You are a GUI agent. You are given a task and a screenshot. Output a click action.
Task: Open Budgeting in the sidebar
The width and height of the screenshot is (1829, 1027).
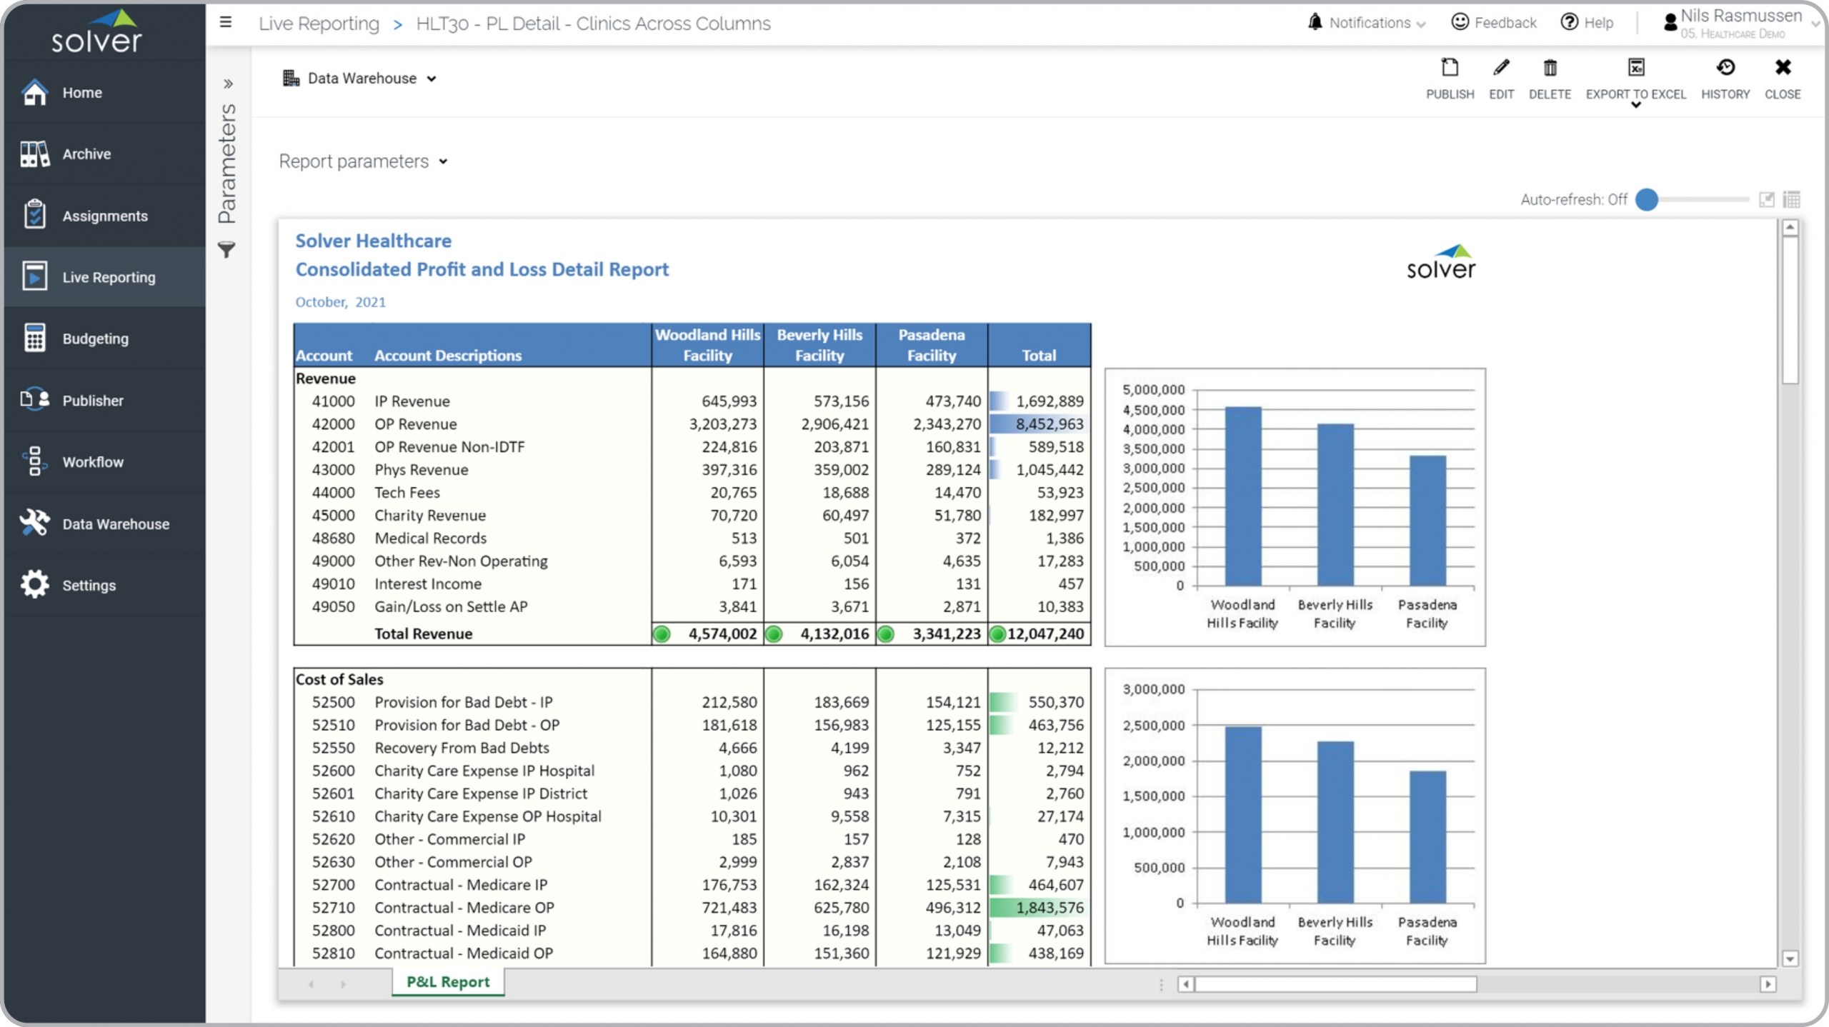pos(95,339)
